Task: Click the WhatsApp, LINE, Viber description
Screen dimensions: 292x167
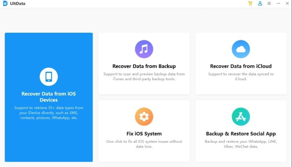Action: 241,144
